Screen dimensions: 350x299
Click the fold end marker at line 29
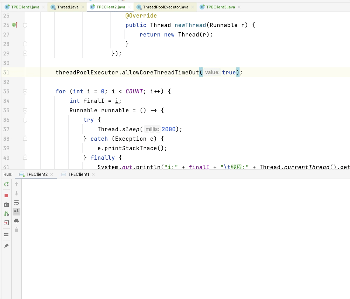point(25,53)
